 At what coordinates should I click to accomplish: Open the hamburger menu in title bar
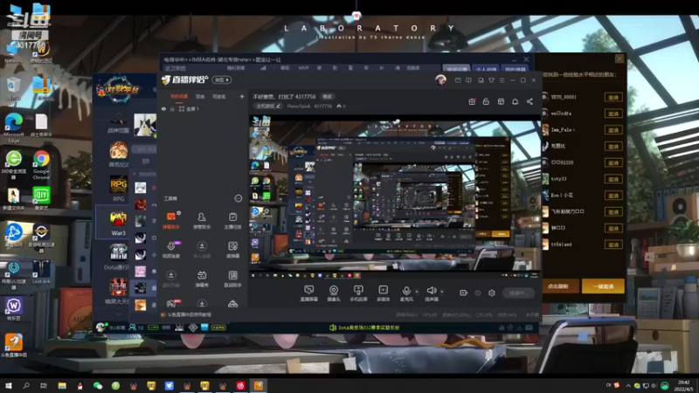(x=502, y=80)
